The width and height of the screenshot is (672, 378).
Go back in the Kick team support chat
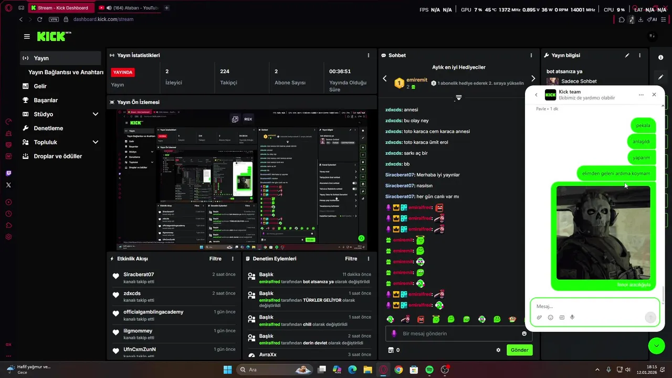pos(536,95)
